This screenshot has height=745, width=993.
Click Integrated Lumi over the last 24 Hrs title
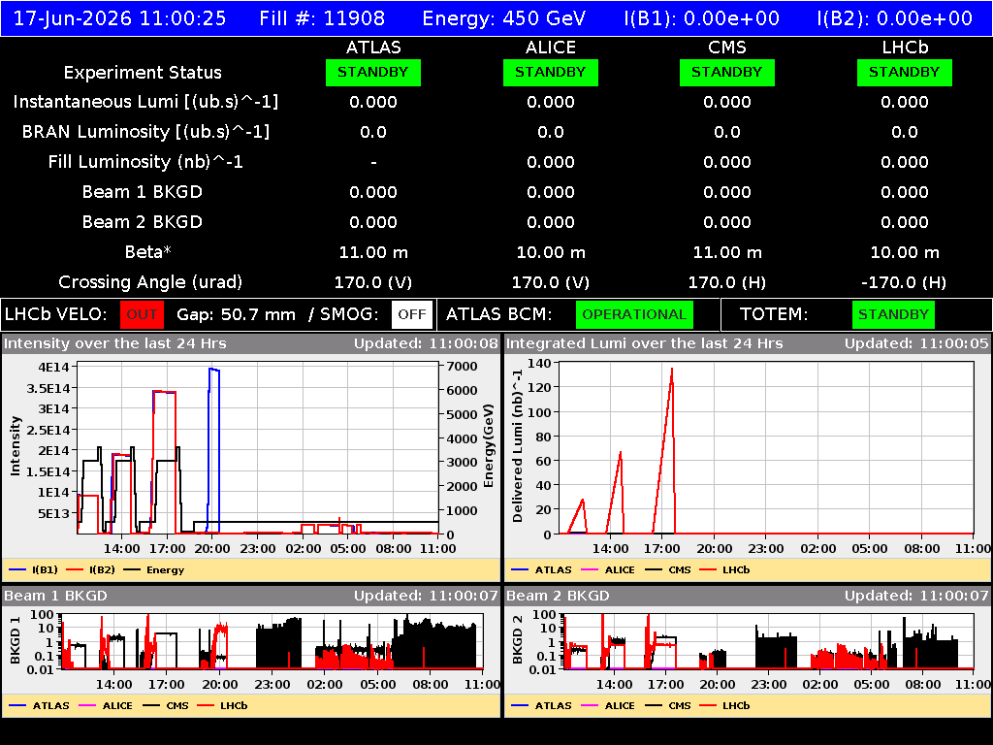(x=645, y=343)
